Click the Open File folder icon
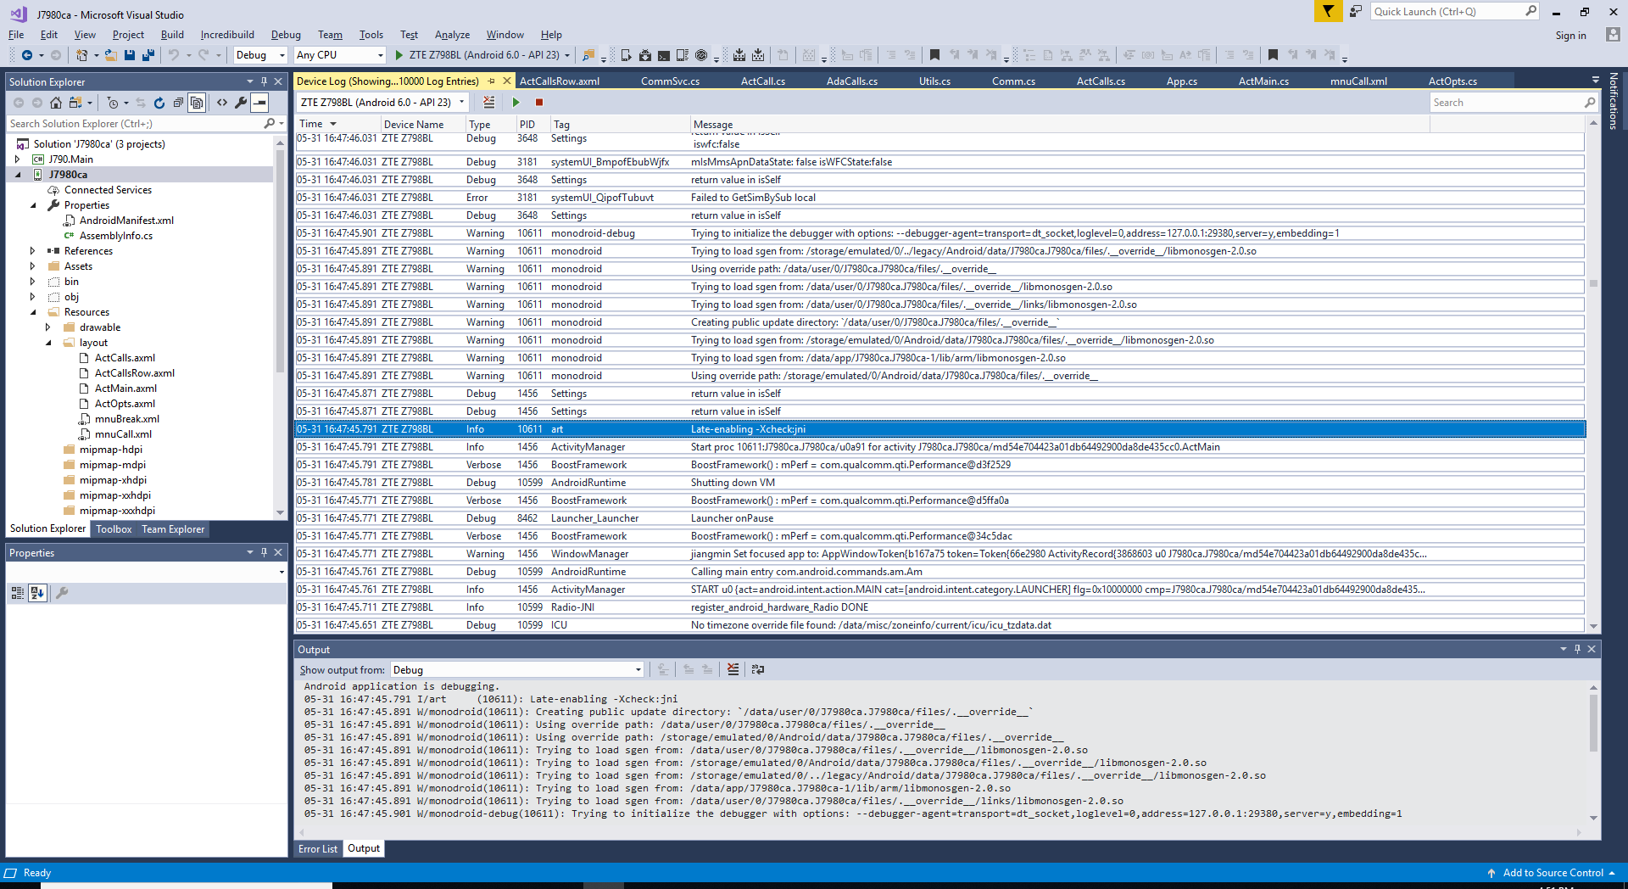Screen dimensions: 1628x889 (110, 55)
